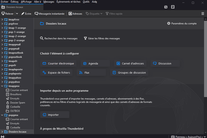The image size is (207, 138).
Task: Expand the popfree account
Action: point(2,24)
